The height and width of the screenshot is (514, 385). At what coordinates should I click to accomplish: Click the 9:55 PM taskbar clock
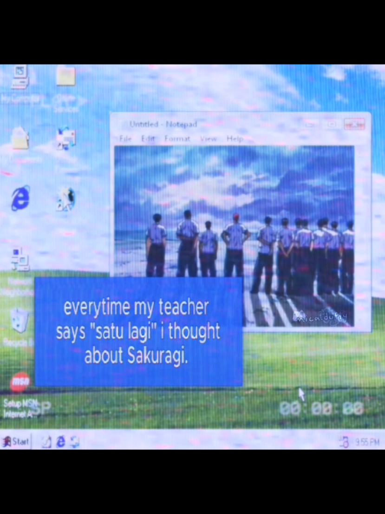(x=367, y=442)
